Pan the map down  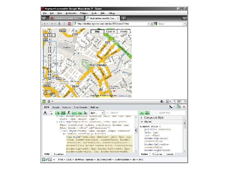tap(50, 39)
